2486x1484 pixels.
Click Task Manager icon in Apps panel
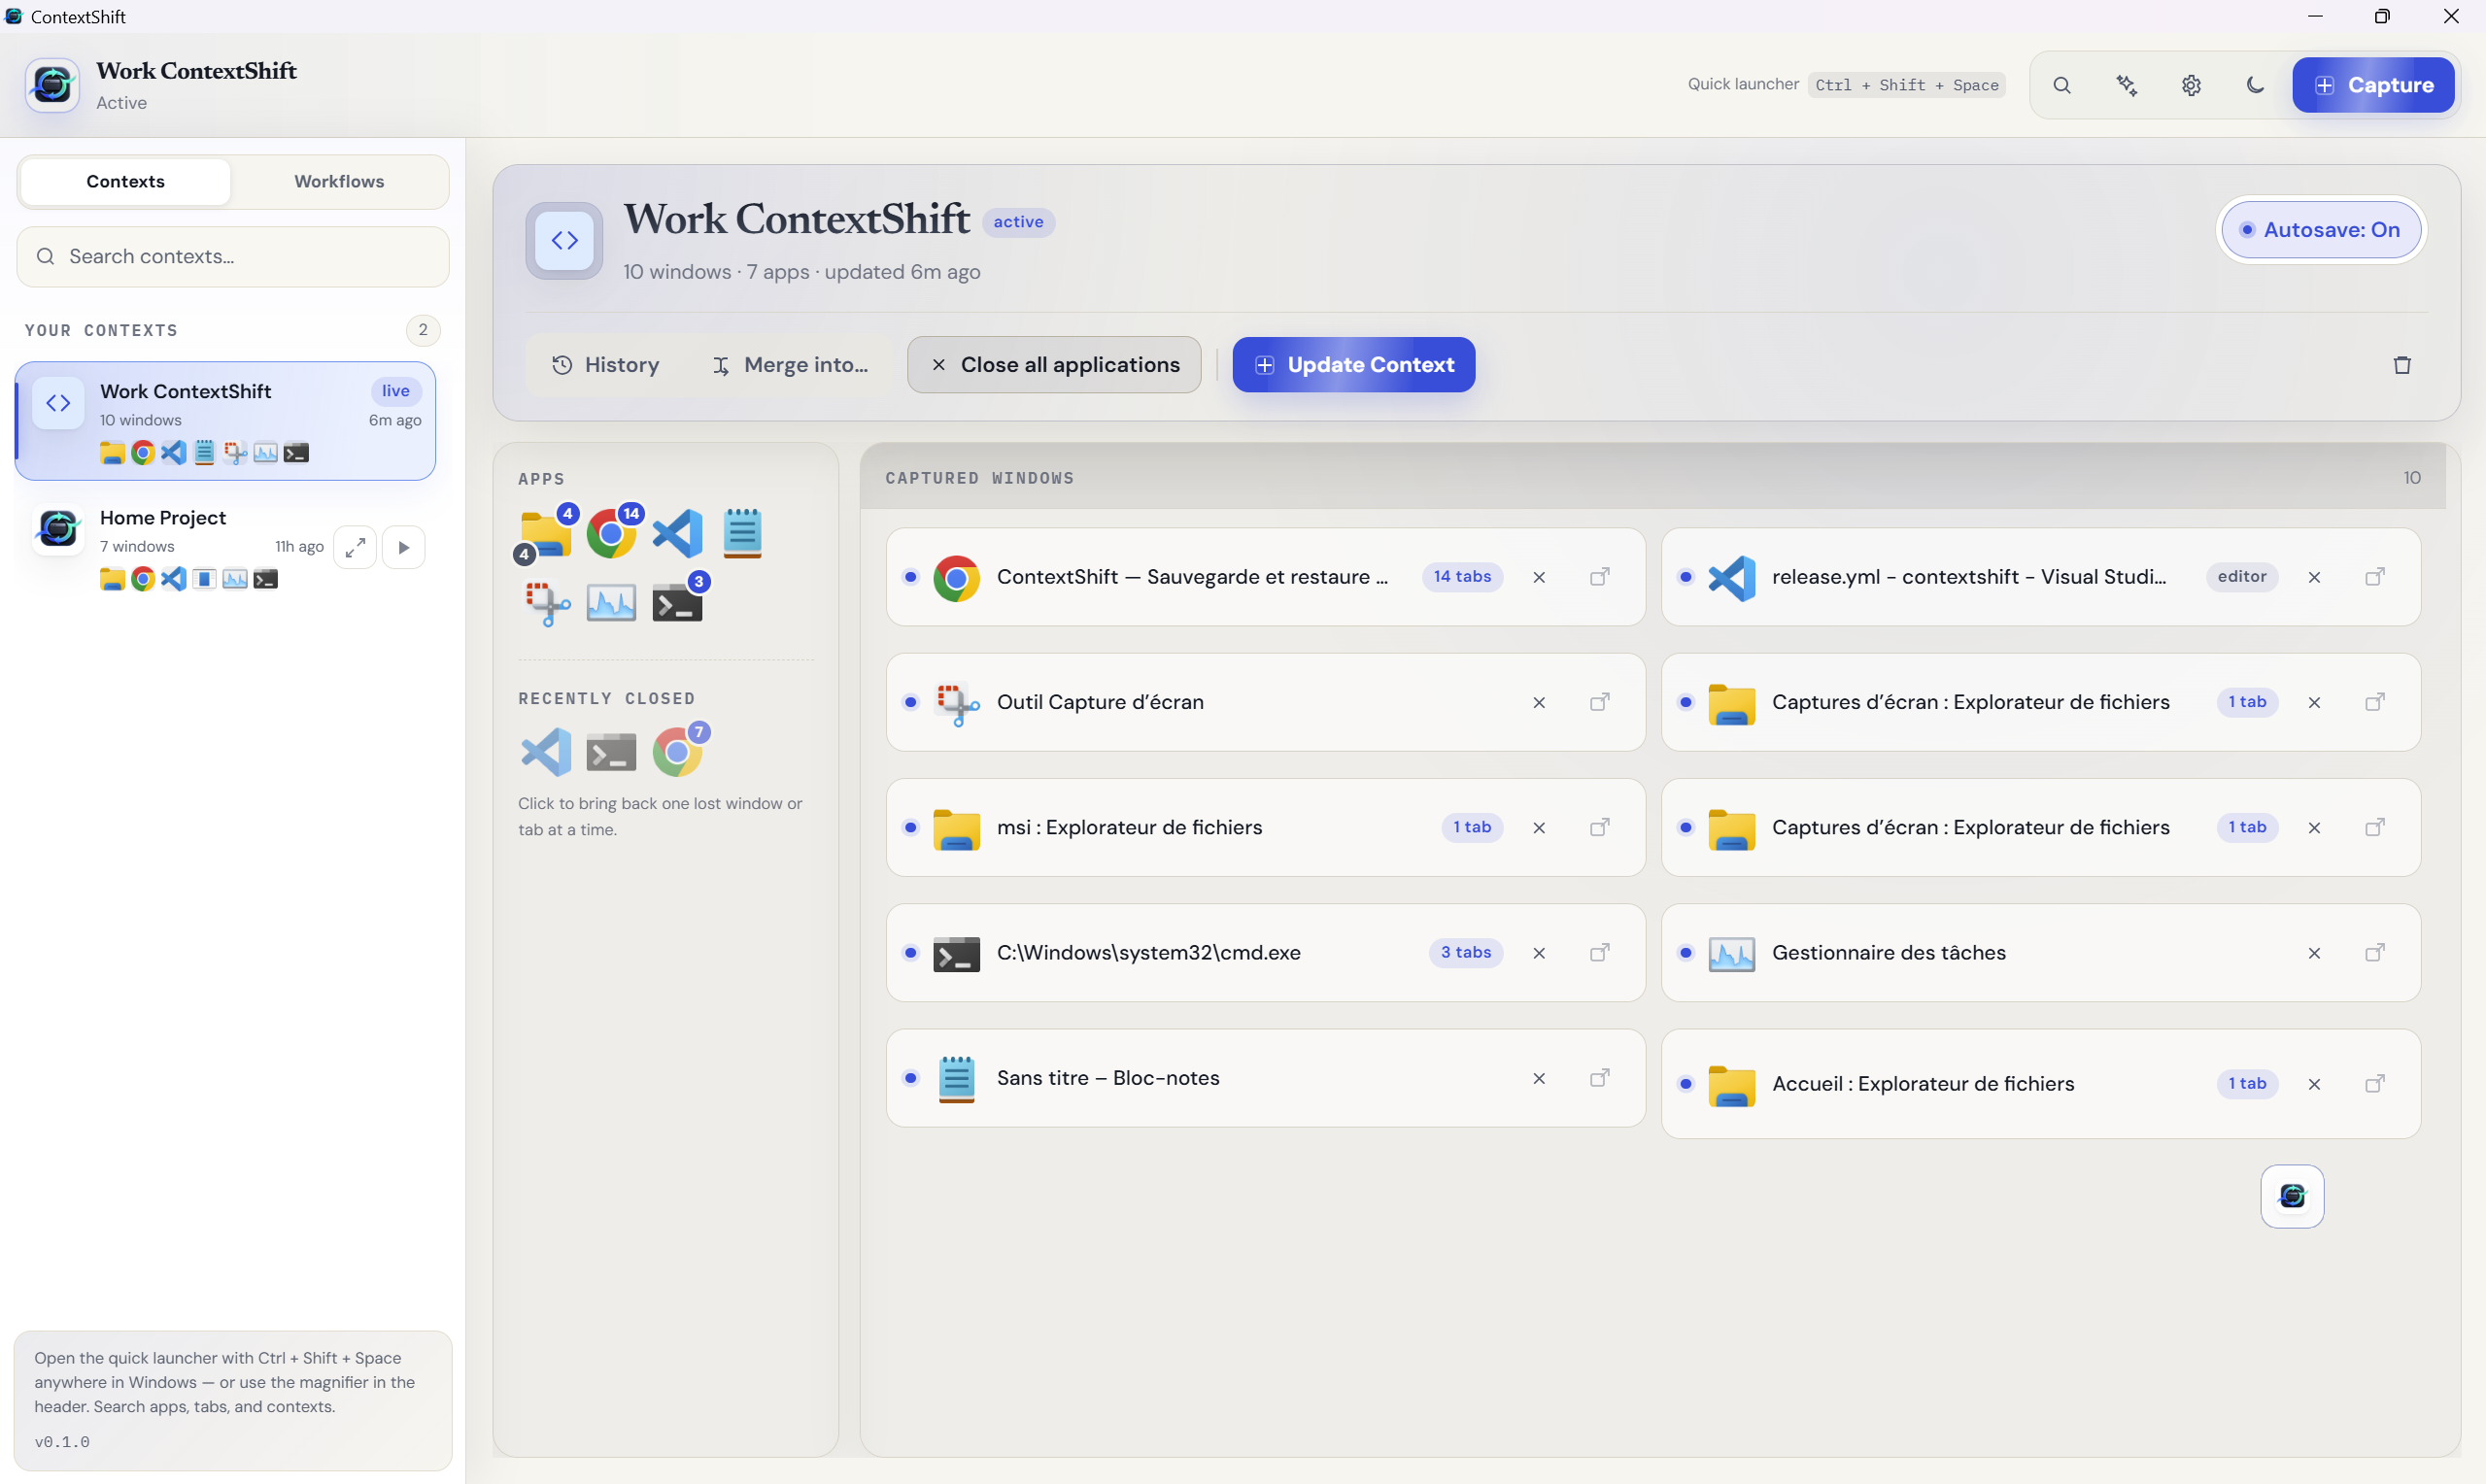pos(612,603)
